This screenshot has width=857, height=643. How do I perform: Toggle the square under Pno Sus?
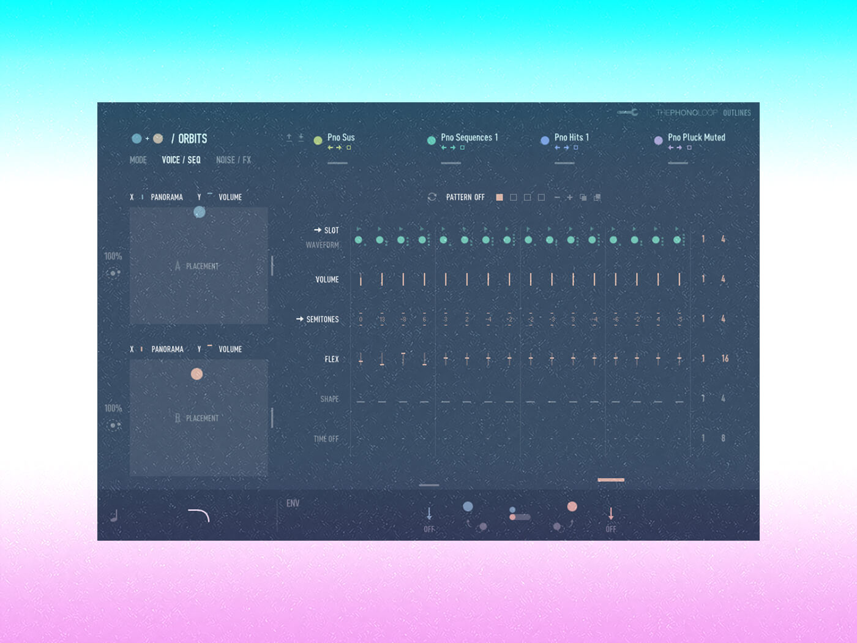[x=349, y=148]
